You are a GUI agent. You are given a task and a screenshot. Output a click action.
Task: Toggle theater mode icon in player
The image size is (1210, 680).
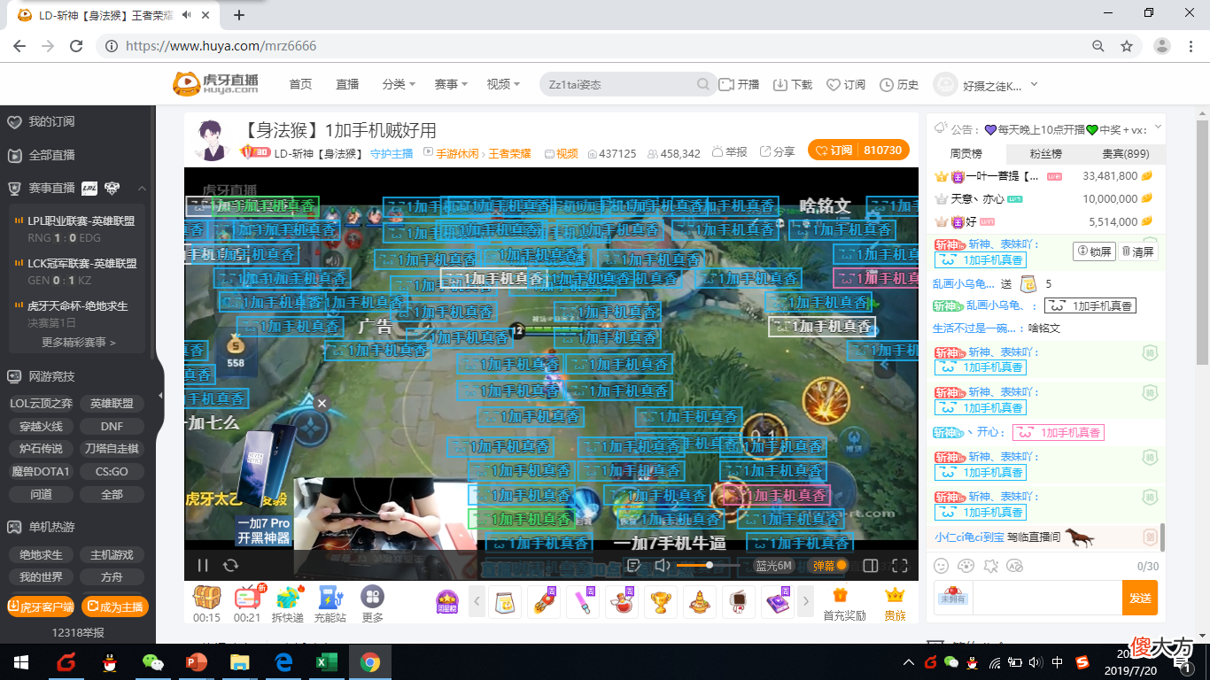tap(870, 566)
